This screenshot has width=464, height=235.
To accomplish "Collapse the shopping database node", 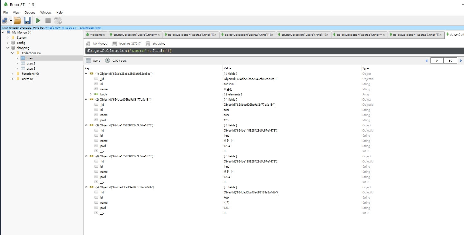I will click(x=8, y=48).
